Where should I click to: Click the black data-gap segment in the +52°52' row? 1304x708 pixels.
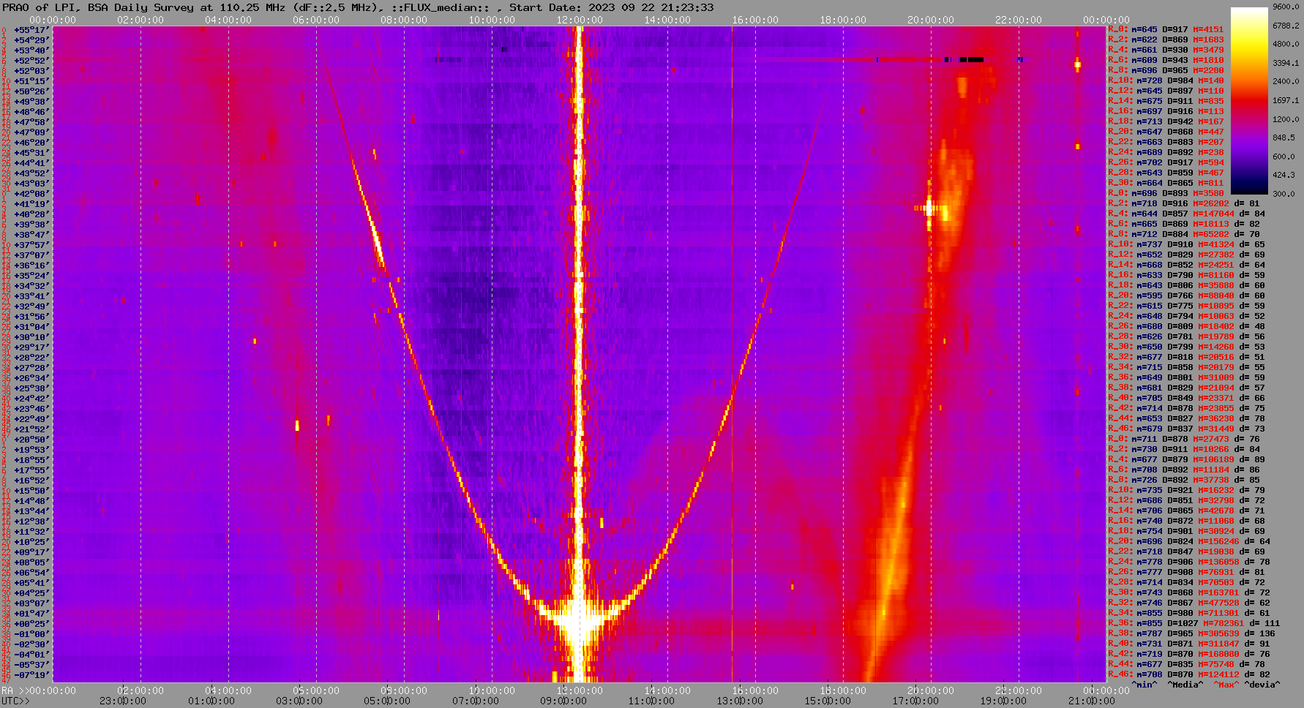pos(972,59)
